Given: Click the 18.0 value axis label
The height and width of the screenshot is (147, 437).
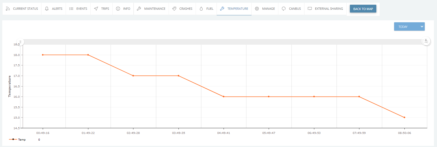Looking at the screenshot, I should point(17,55).
